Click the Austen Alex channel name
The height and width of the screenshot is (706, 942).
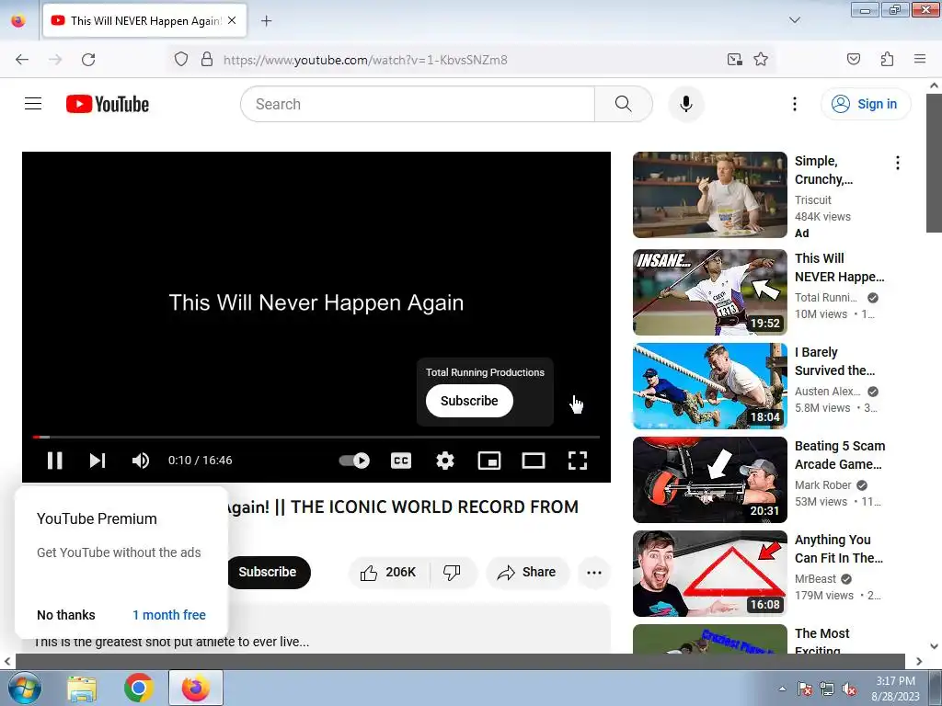[828, 392]
